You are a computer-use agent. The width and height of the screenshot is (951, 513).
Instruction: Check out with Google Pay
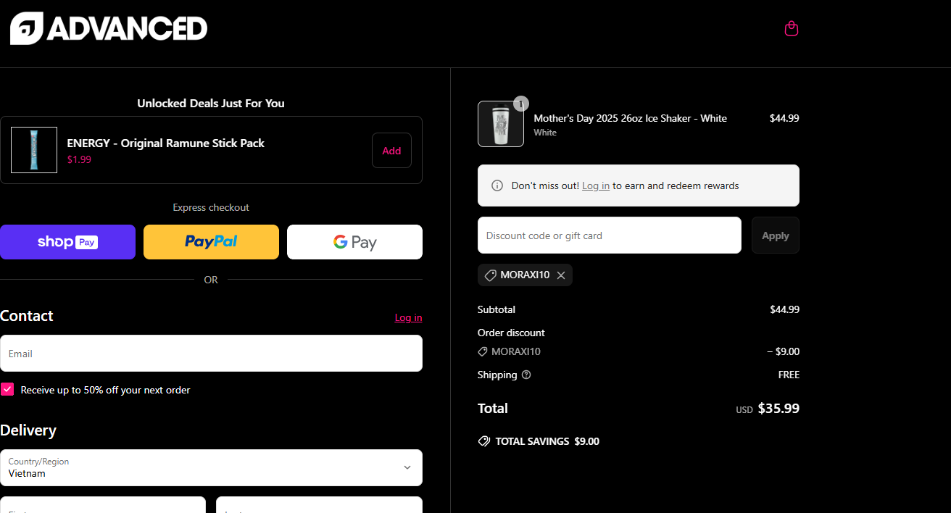point(354,242)
